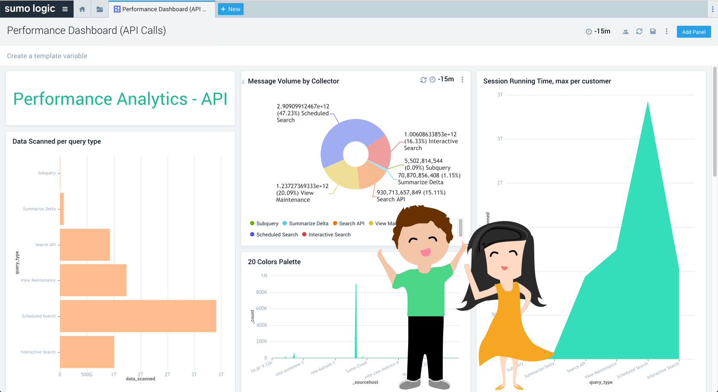Click the Create a template variable field
Image resolution: width=718 pixels, height=392 pixels.
[47, 56]
